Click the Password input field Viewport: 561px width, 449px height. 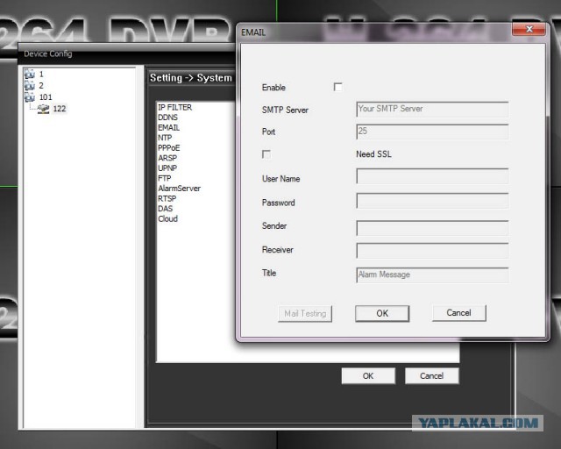point(432,201)
